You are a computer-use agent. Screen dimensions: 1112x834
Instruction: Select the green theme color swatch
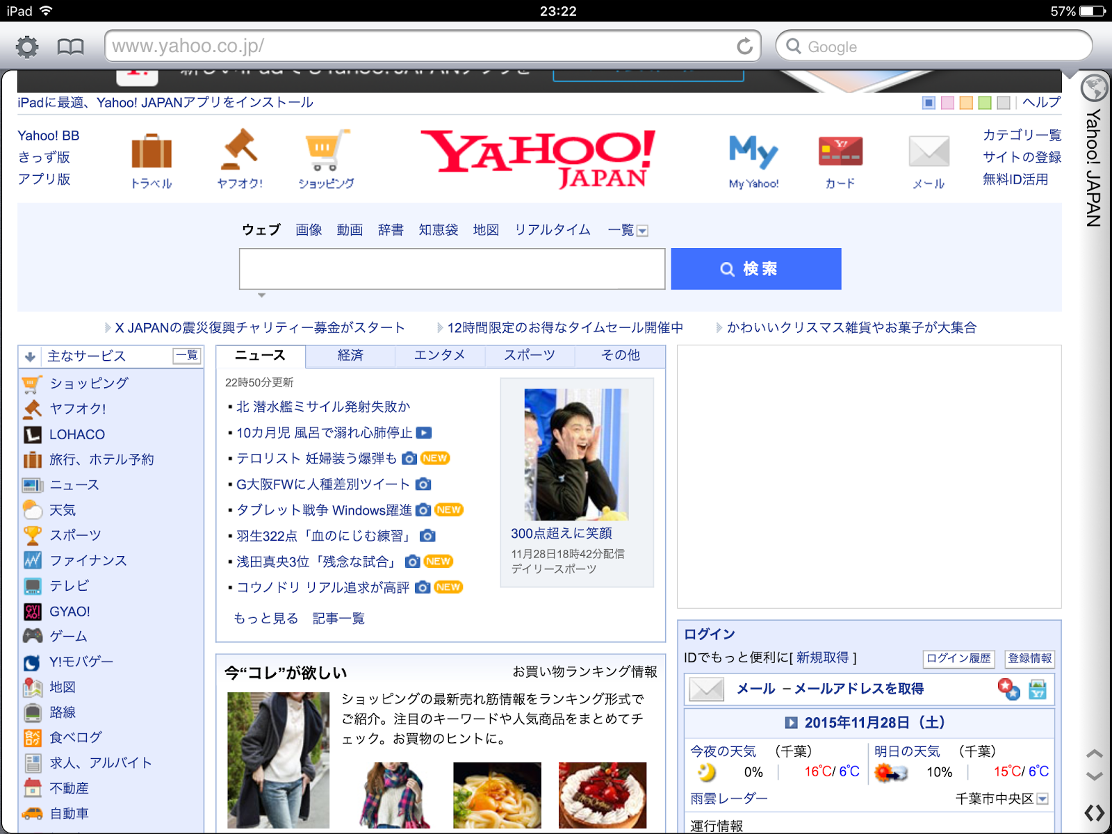coord(985,103)
